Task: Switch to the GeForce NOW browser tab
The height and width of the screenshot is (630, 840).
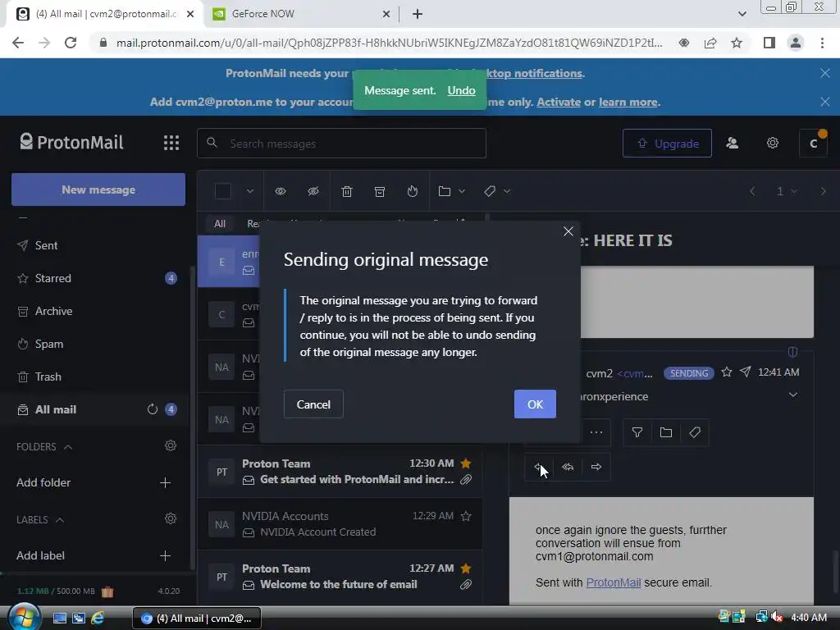Action: pos(300,14)
